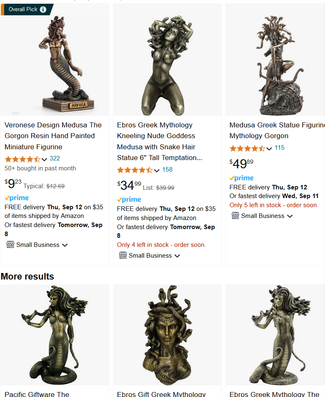Click the prime logo under the $34.99 price
Viewport: 325px width, 397px height.
point(129,199)
